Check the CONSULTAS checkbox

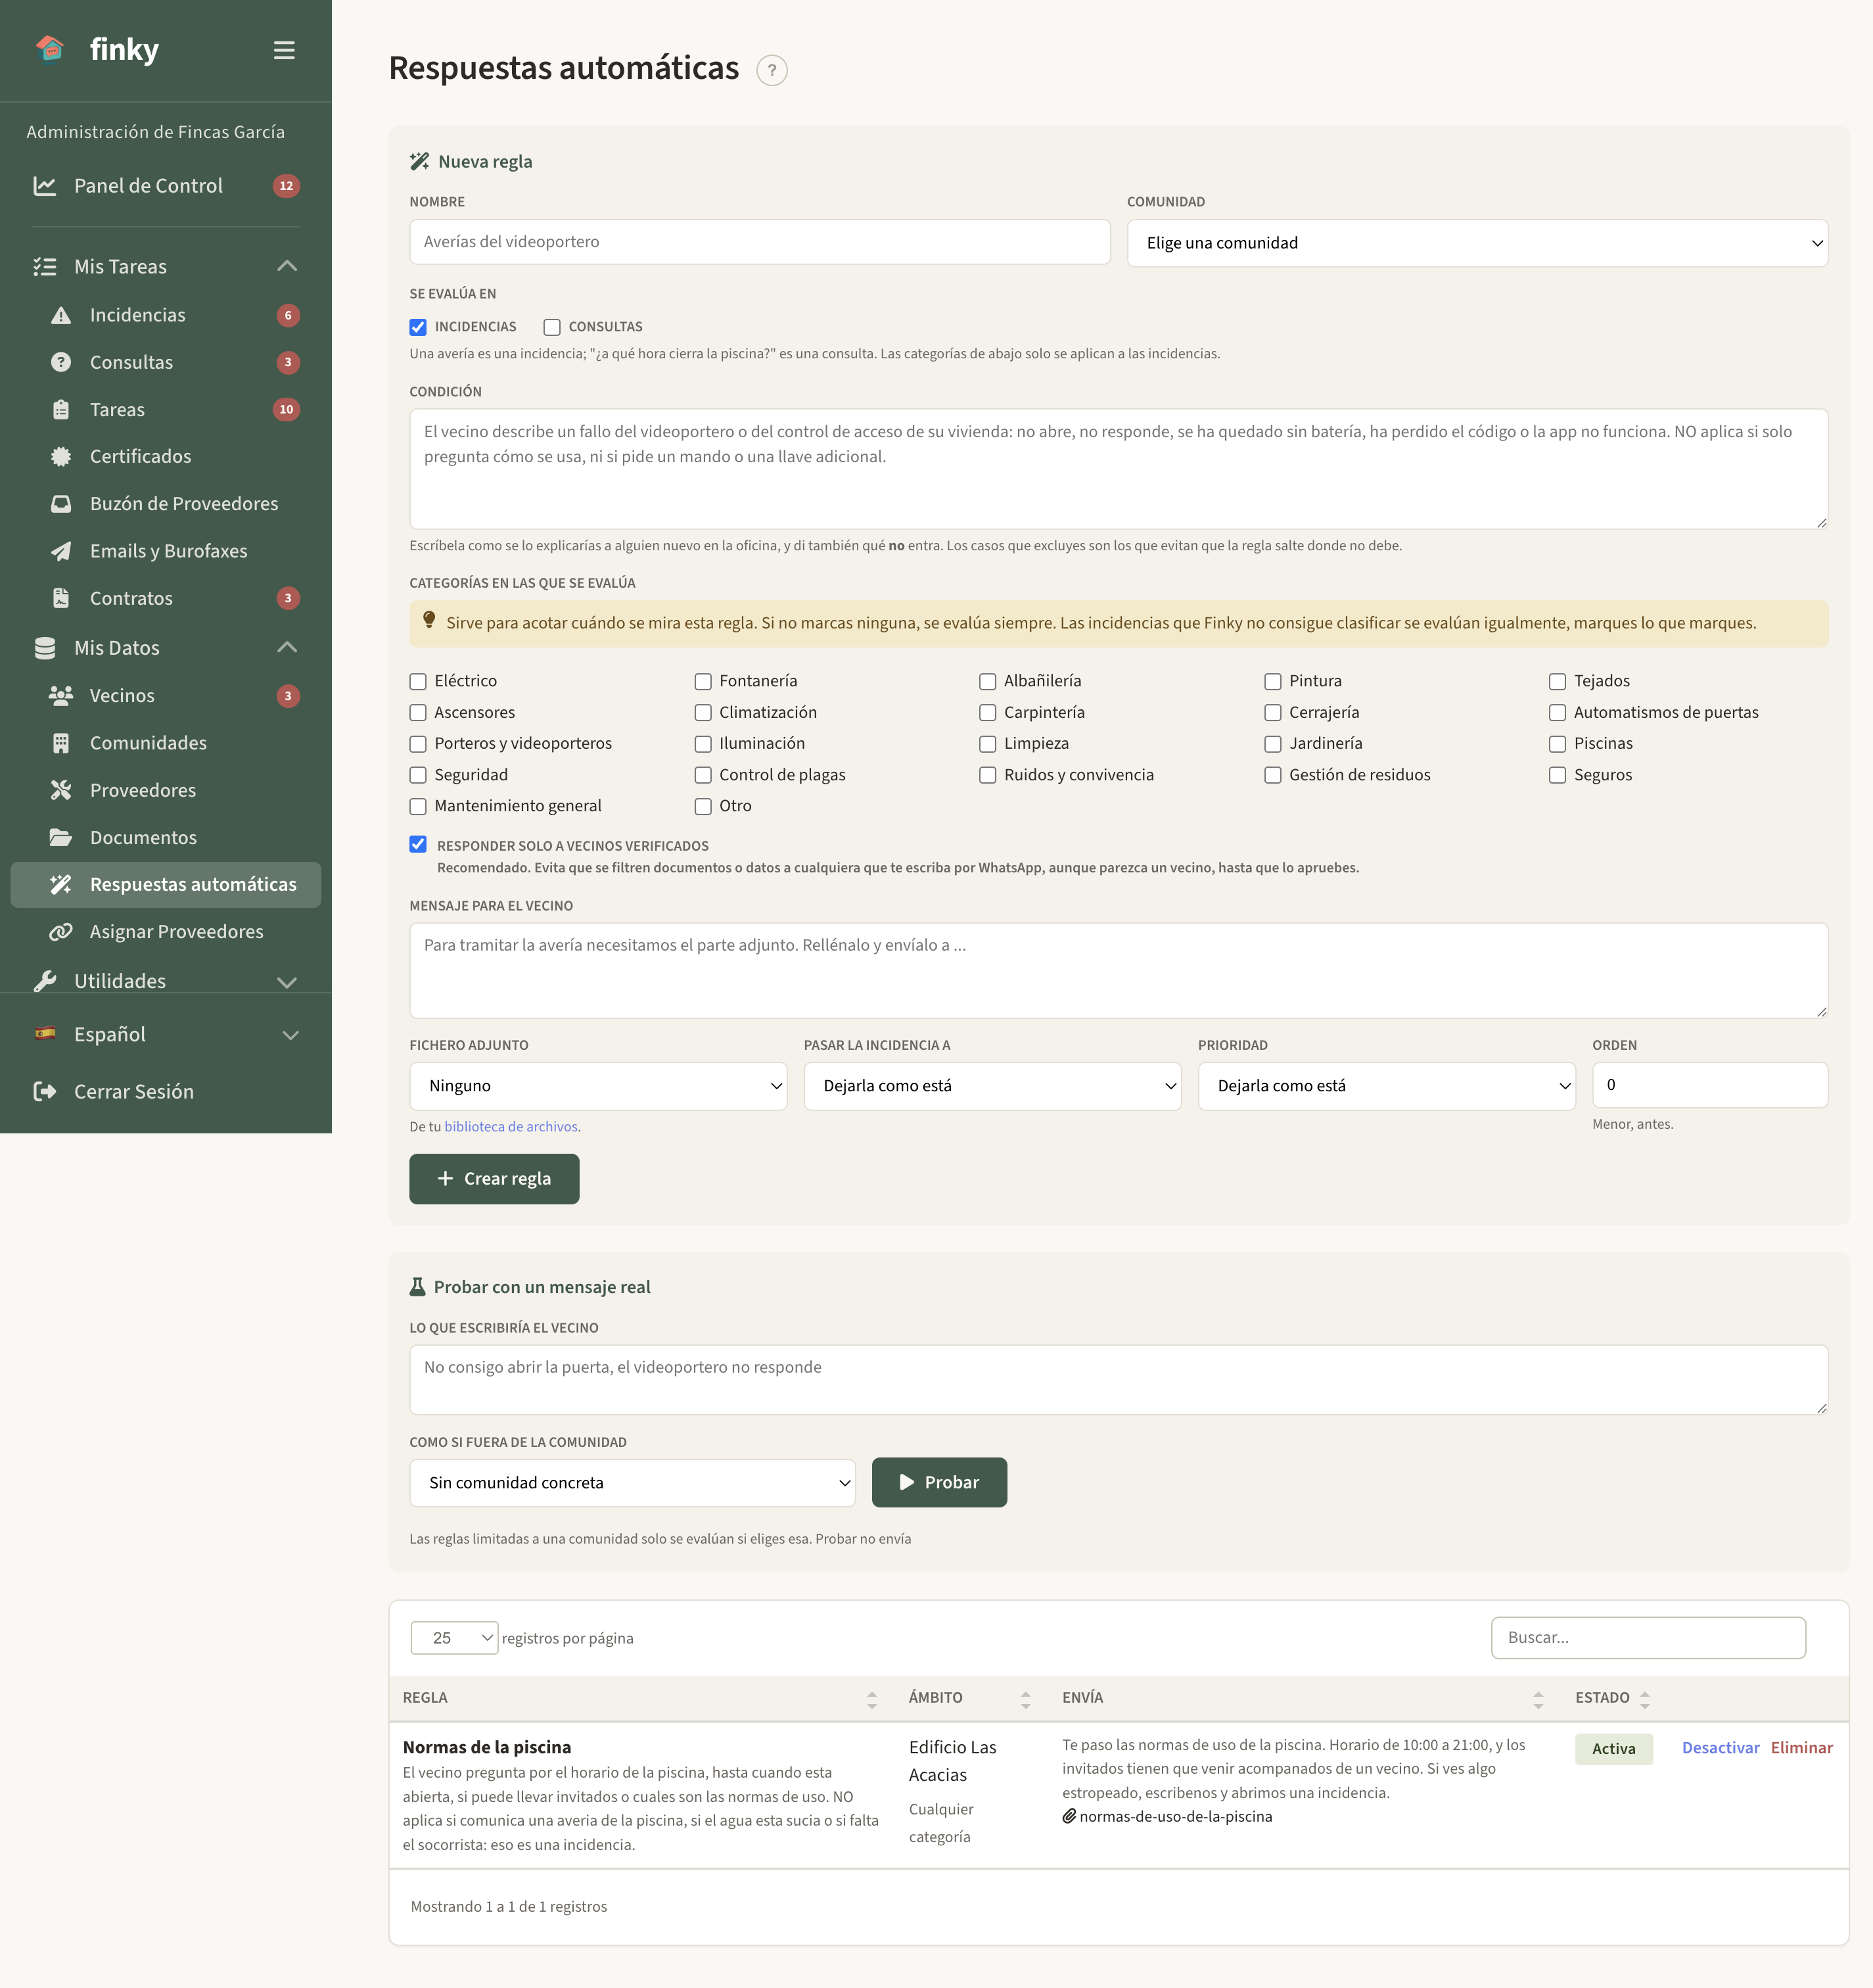(551, 327)
